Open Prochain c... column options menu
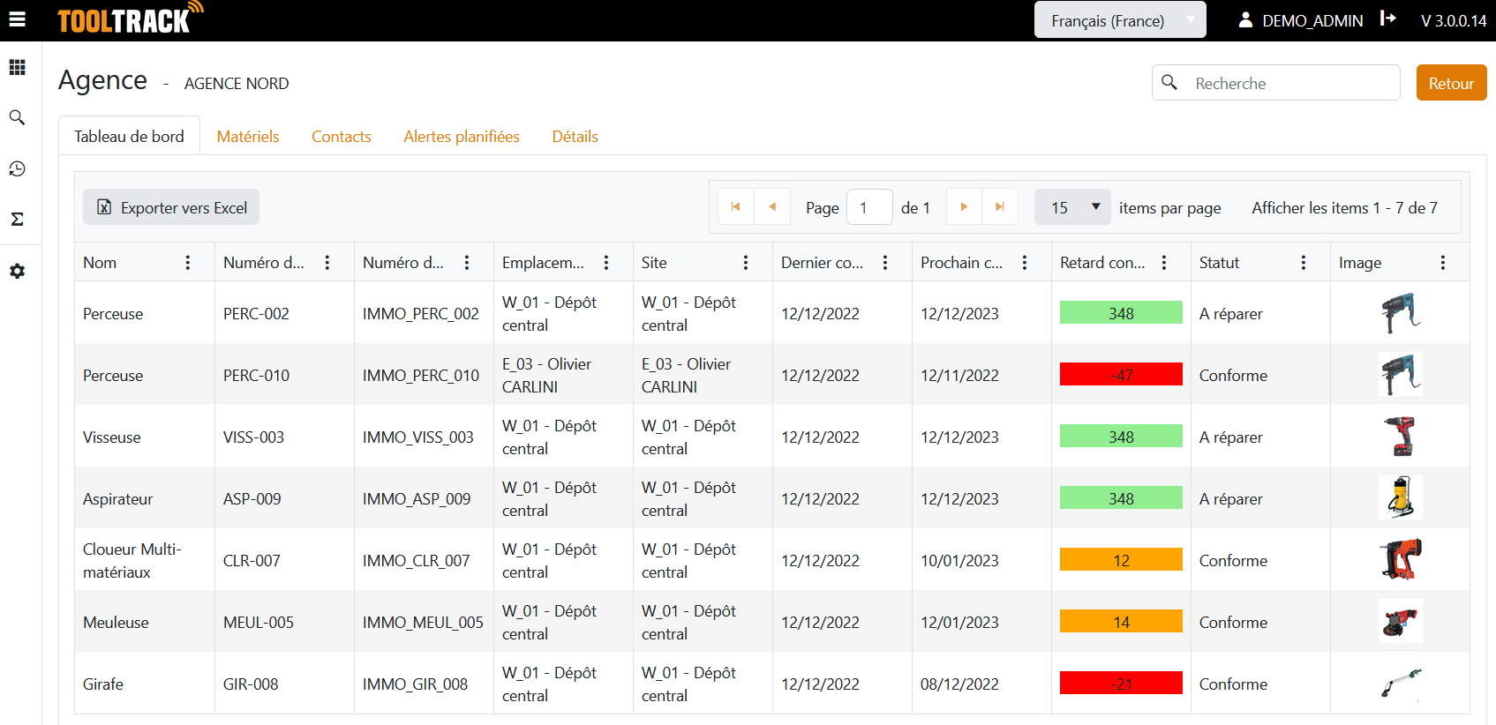The height and width of the screenshot is (725, 1496). [x=1025, y=263]
